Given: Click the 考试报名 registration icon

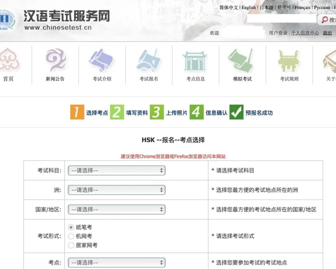Looking at the screenshot, I should [149, 60].
